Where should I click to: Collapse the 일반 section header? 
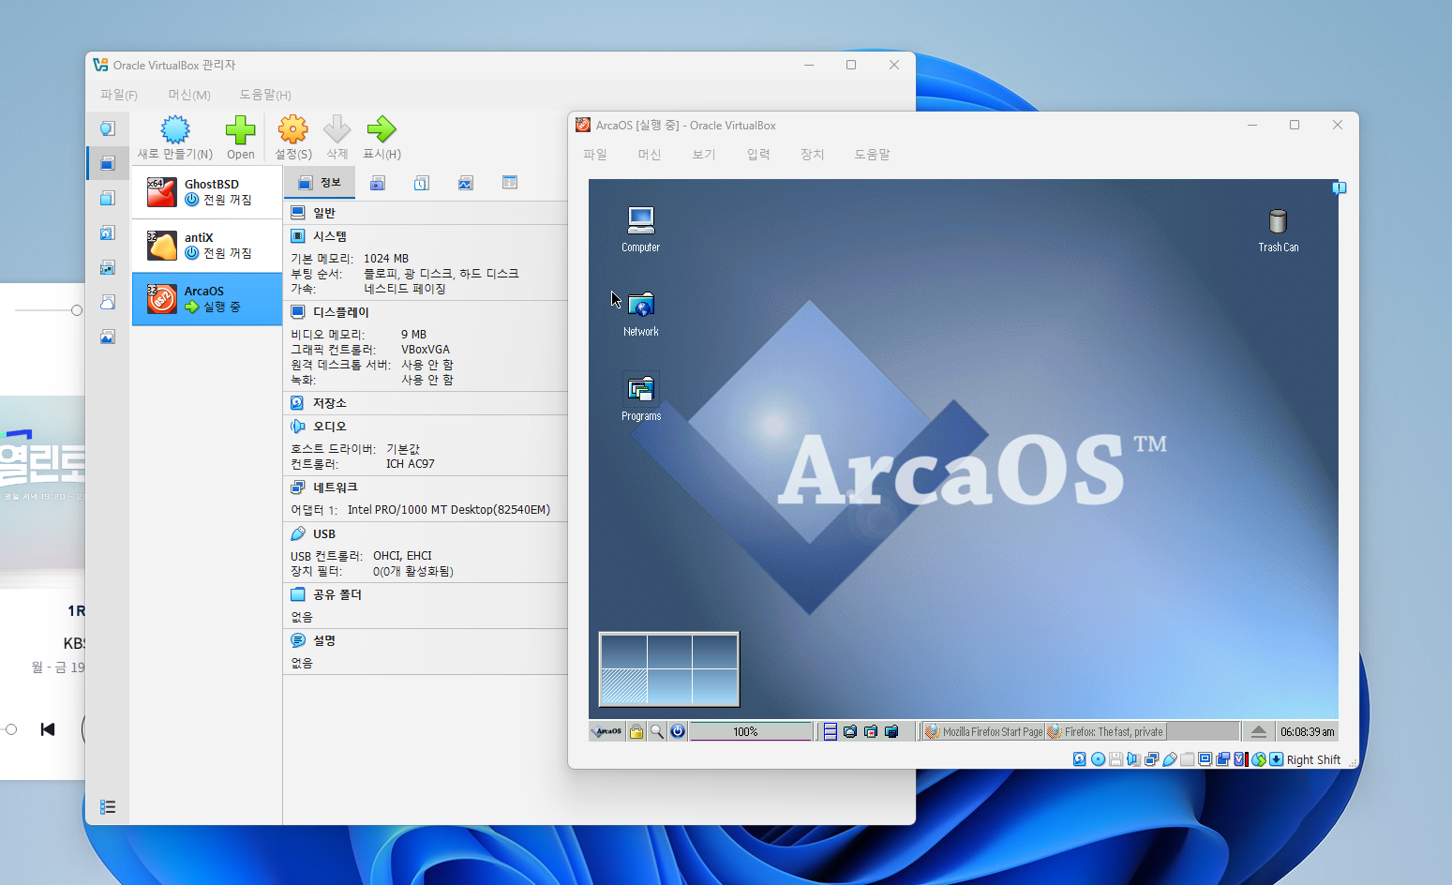[426, 213]
